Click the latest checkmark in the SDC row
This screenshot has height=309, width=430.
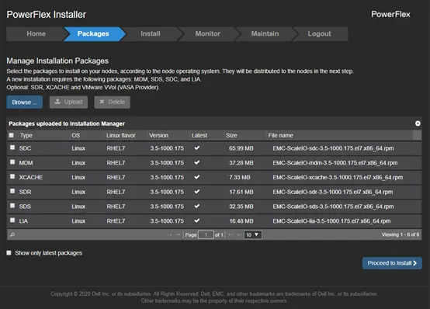coord(196,148)
